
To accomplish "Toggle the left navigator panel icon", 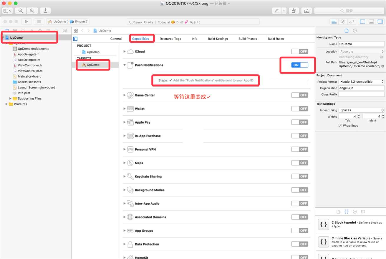I will (x=363, y=22).
